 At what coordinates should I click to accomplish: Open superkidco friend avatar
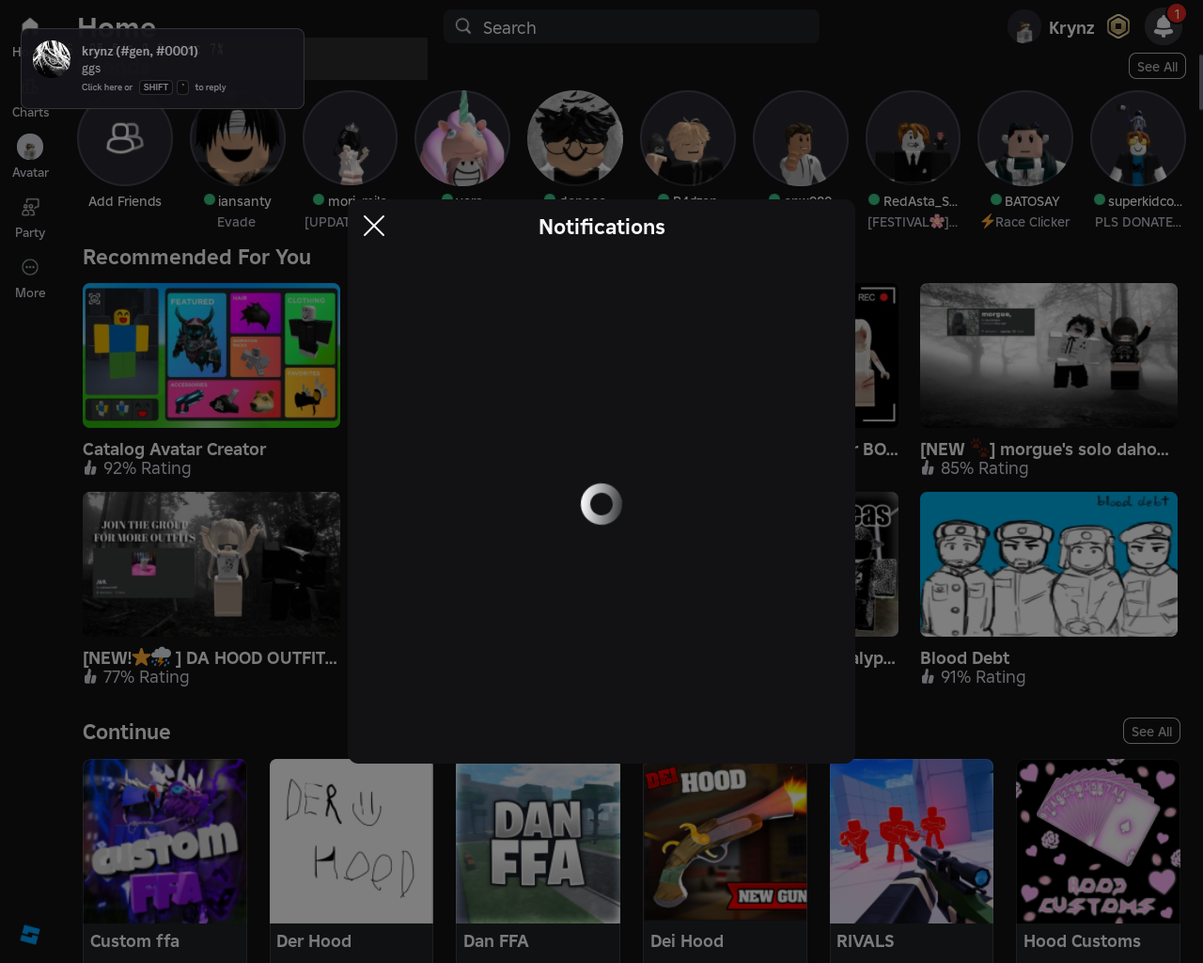(x=1138, y=138)
